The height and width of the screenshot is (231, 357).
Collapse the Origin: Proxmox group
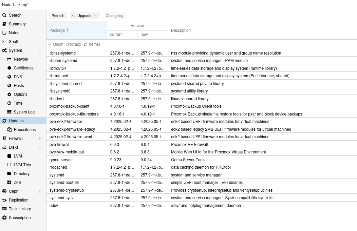(50, 44)
